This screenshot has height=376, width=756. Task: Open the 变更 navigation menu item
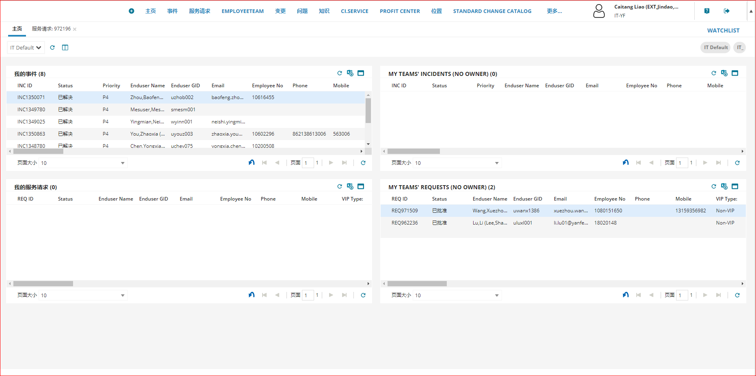click(280, 11)
